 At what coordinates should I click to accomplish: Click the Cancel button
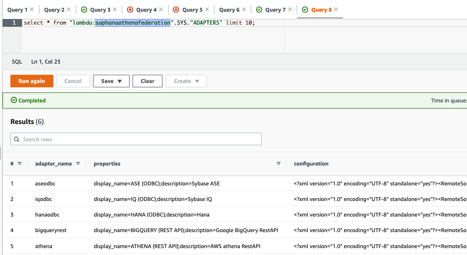point(73,81)
